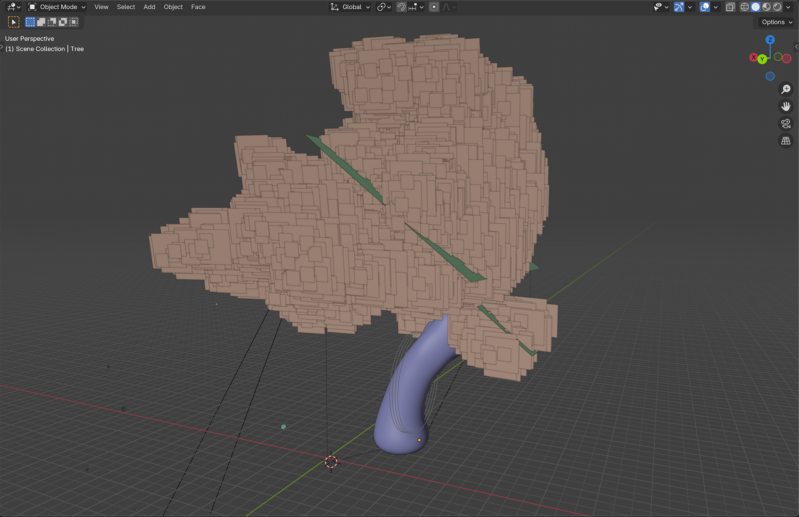The height and width of the screenshot is (517, 799).
Task: Click the Zoom viewport magnifier icon
Action: point(786,89)
